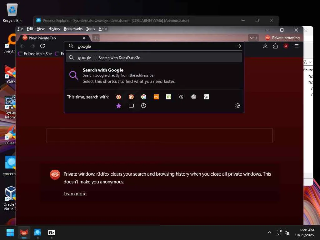Open the File menu
This screenshot has height=240, width=320.
(x=20, y=29)
